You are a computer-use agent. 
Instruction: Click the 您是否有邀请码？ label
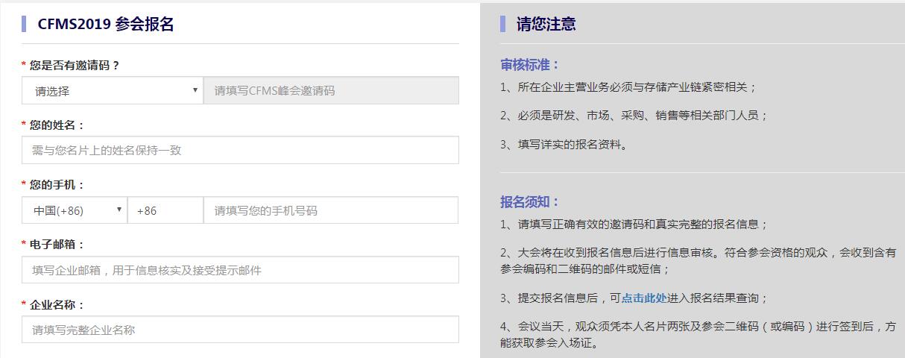pos(75,66)
